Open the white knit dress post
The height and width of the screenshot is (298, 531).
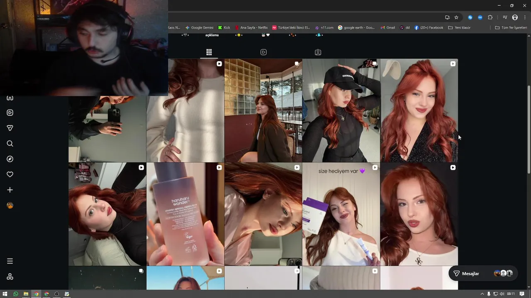[185, 110]
